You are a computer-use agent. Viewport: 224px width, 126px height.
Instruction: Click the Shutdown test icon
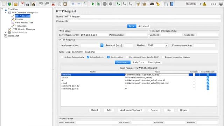coord(111,4)
